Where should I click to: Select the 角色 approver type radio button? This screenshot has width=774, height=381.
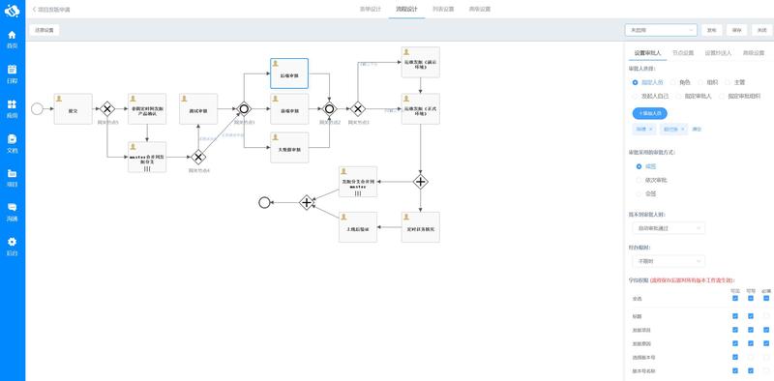tap(672, 82)
